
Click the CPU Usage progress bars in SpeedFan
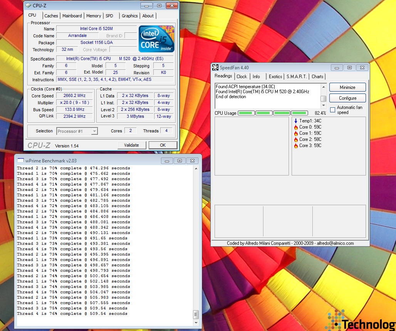[x=273, y=113]
